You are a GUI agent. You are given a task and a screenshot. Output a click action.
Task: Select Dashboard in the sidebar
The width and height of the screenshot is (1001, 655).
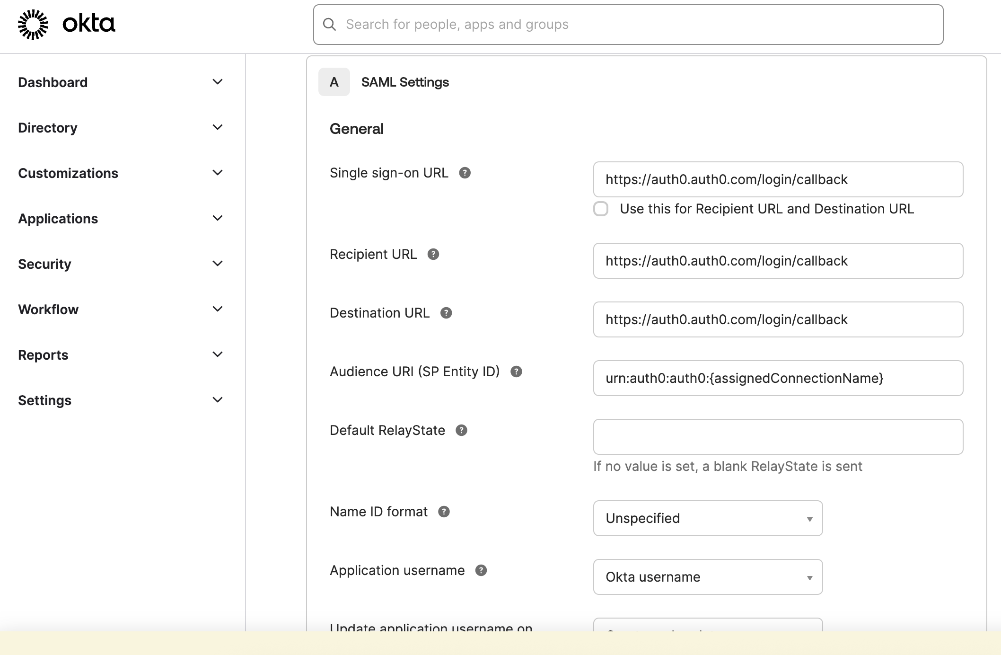coord(53,82)
